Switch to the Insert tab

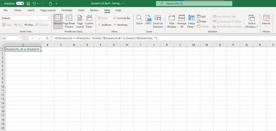31,10
